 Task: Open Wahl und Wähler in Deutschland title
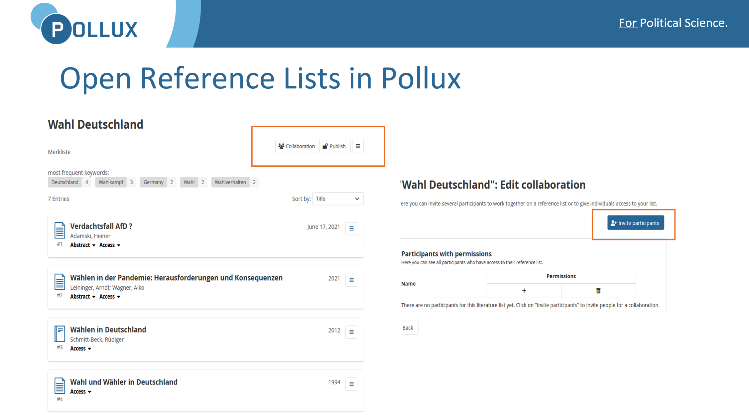[124, 382]
